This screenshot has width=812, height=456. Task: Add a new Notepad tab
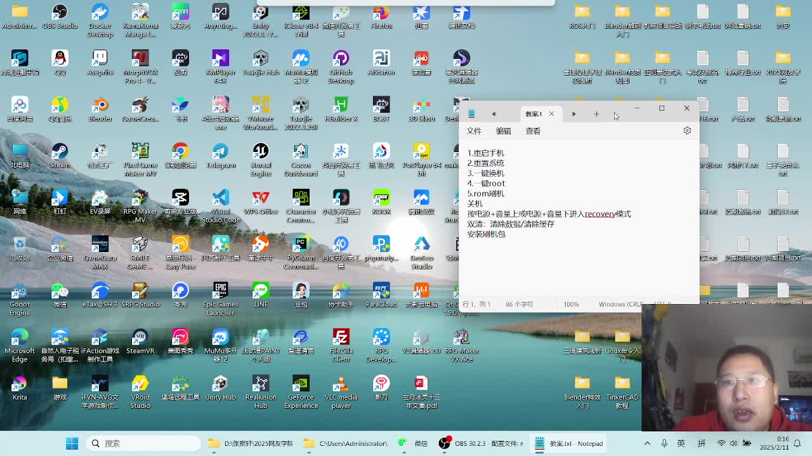[x=596, y=114]
